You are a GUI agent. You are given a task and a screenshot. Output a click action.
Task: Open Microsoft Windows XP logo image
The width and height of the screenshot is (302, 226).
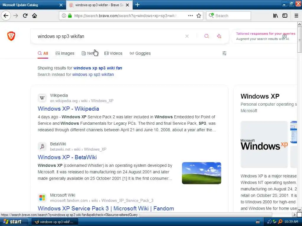tap(264, 144)
